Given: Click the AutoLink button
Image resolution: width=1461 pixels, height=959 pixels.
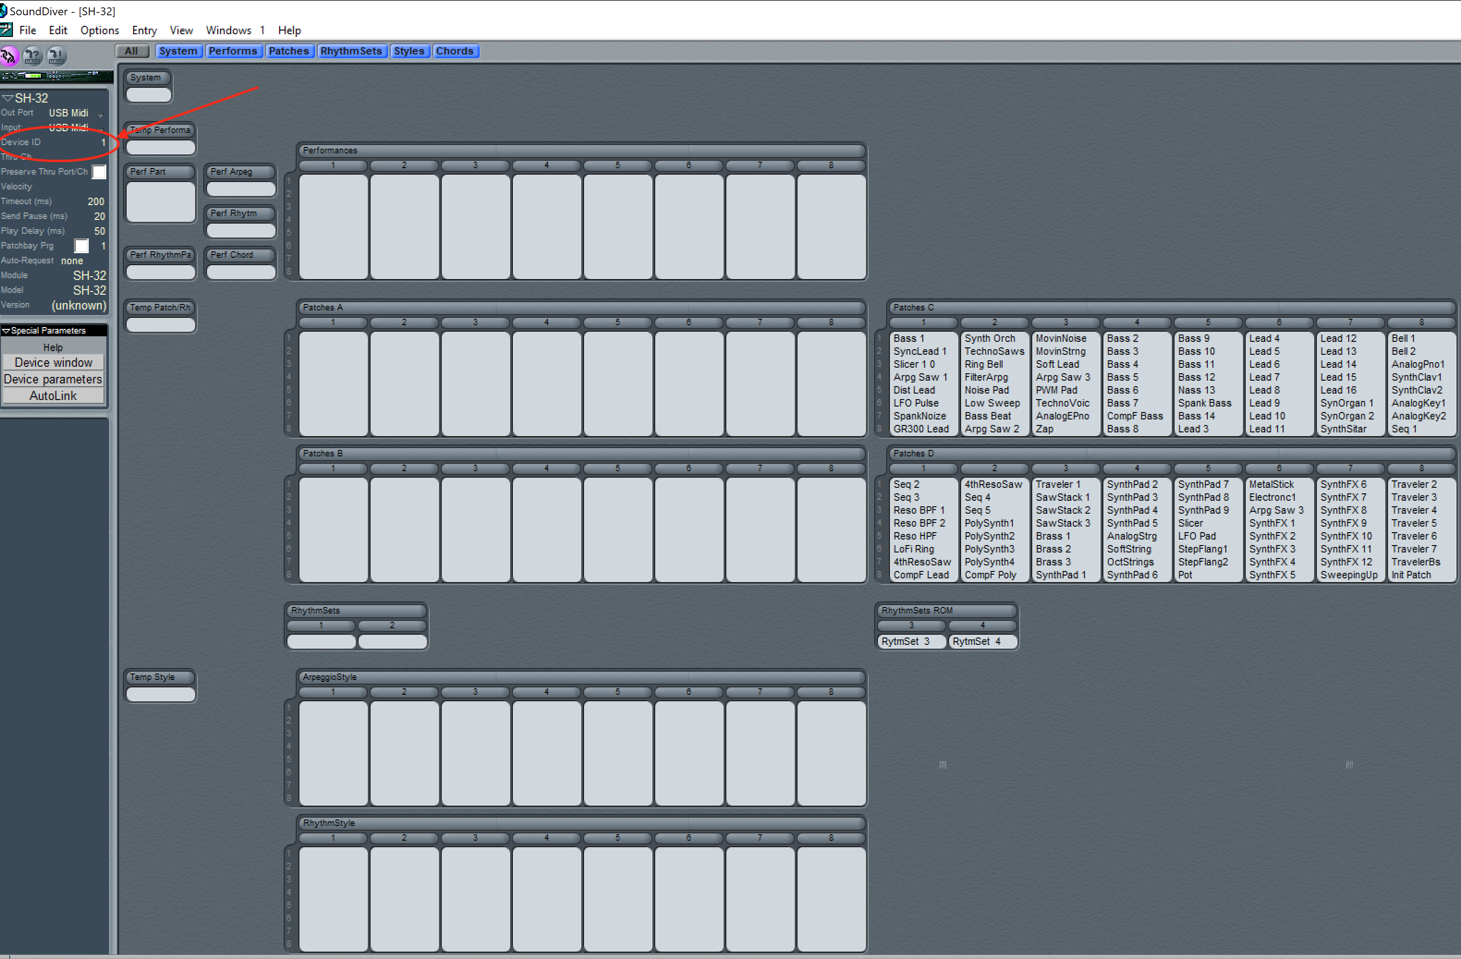Looking at the screenshot, I should click(x=54, y=396).
